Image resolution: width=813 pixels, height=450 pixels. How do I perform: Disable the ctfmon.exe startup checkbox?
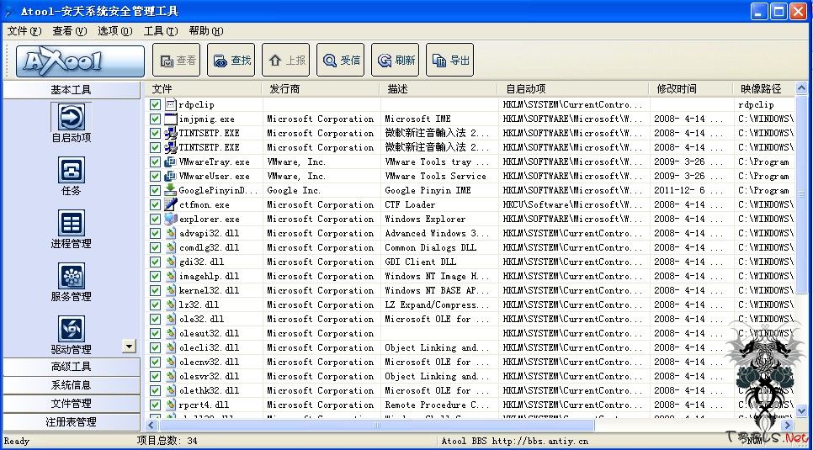click(155, 204)
